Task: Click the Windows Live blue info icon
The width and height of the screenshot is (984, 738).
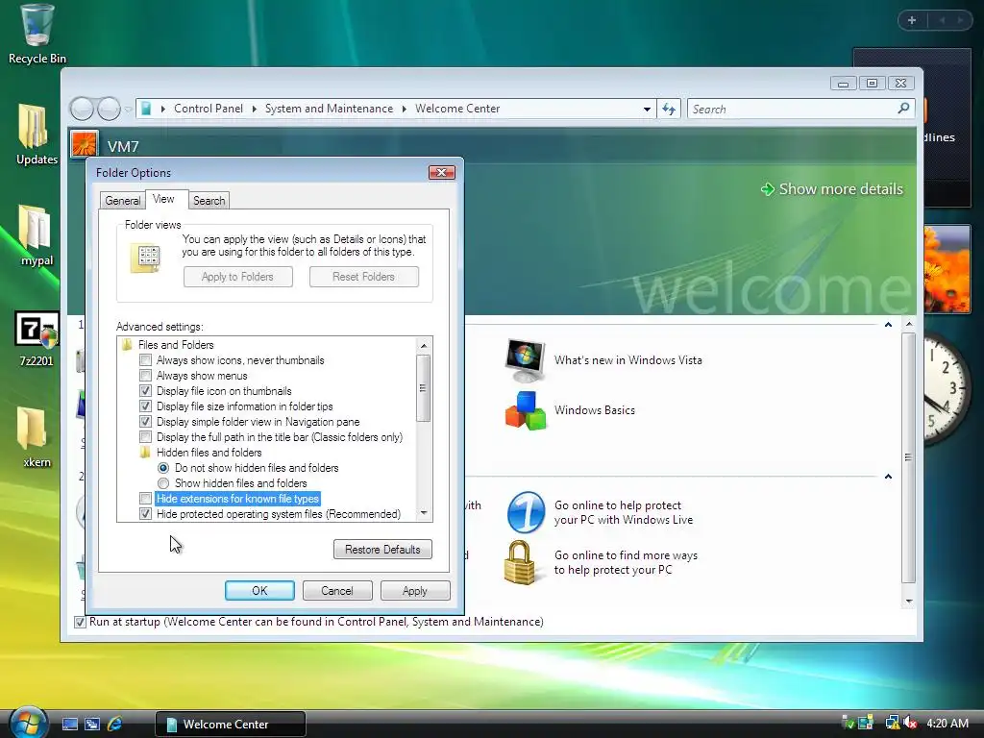Action: (x=526, y=512)
